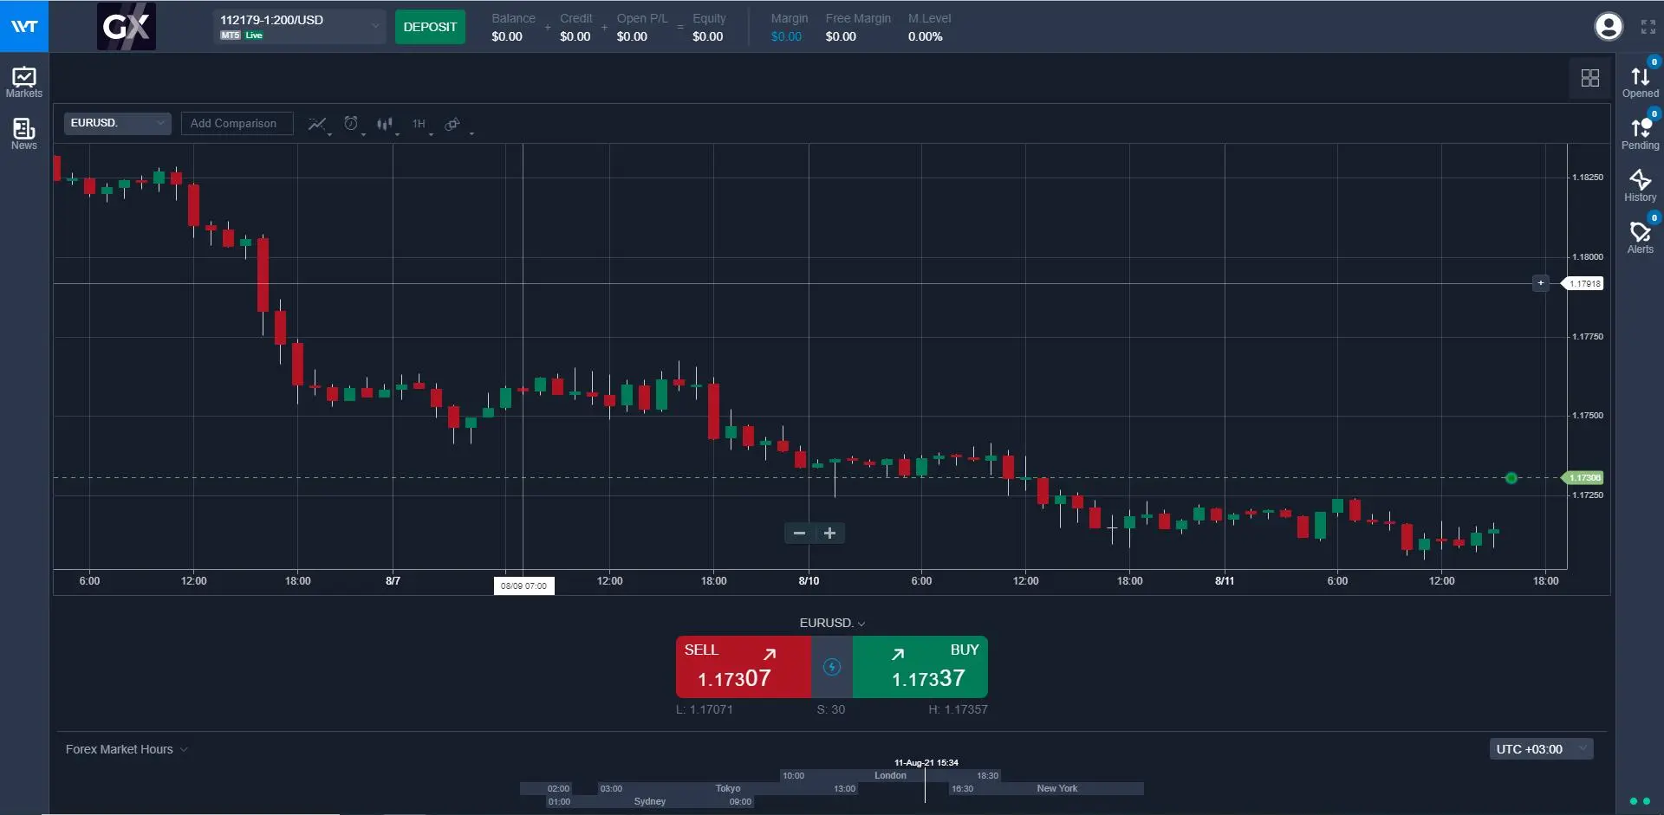Show Opened positions panel

pyautogui.click(x=1640, y=82)
